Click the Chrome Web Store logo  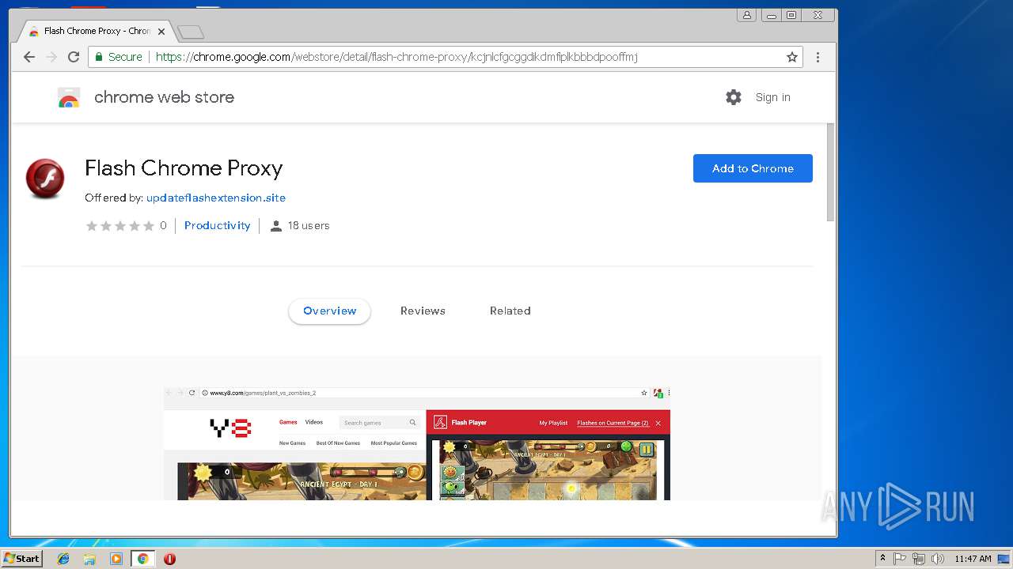[x=69, y=97]
